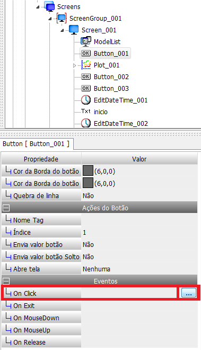
Task: Click the first (6,0,0) color value text
Action: (x=104, y=171)
